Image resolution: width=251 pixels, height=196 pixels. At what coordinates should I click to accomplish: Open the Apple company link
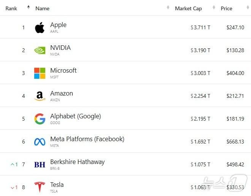[x=58, y=25]
